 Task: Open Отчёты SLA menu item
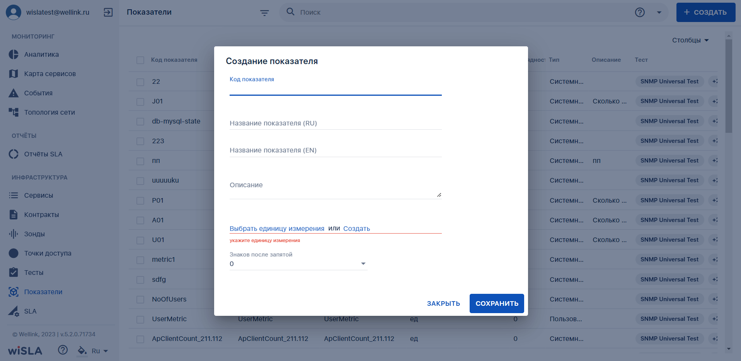tap(43, 154)
